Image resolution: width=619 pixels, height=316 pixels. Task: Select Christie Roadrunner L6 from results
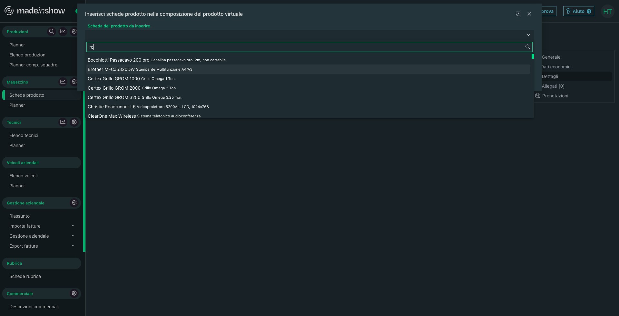(x=112, y=107)
